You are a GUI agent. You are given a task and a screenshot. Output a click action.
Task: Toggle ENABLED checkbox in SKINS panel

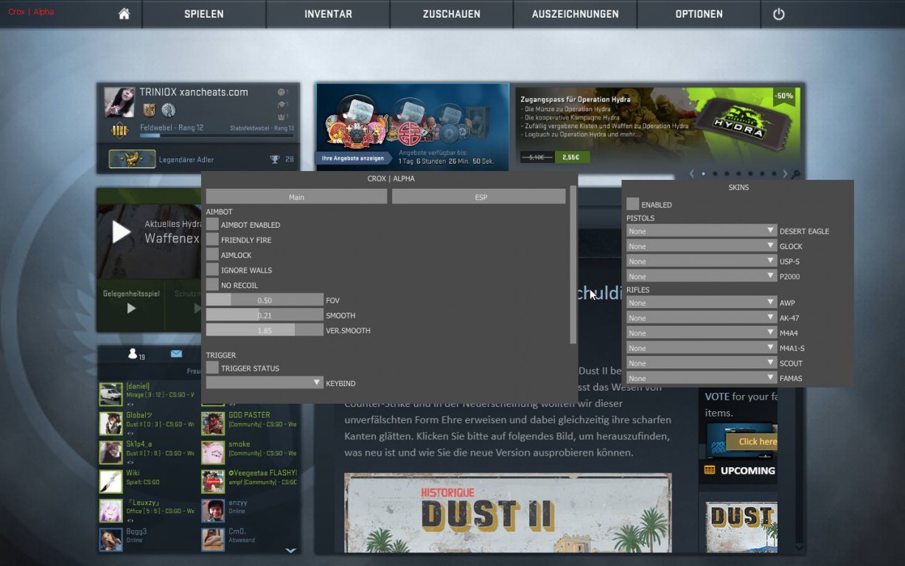point(632,204)
